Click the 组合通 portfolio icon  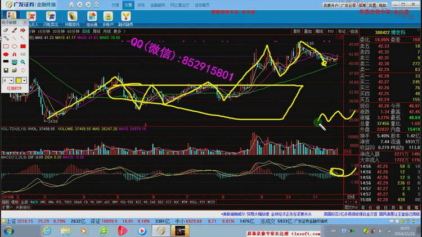coord(91,18)
